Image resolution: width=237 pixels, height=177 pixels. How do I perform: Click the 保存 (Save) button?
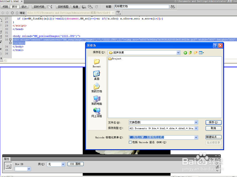tap(213, 122)
